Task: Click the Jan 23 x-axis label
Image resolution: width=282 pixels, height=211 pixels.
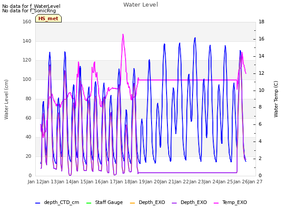Action: 197,182
